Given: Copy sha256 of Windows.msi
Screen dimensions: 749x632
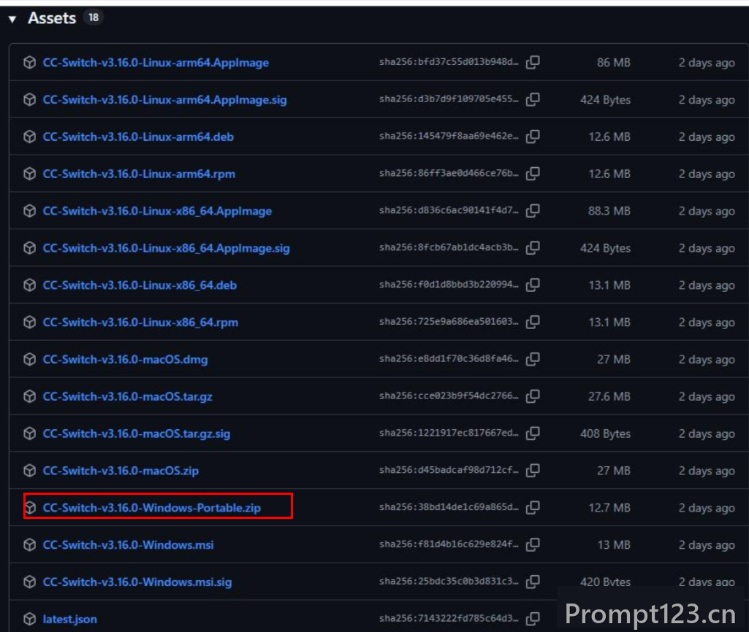Looking at the screenshot, I should pos(533,544).
